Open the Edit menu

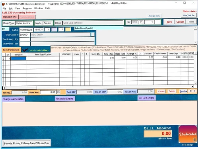point(10,8)
